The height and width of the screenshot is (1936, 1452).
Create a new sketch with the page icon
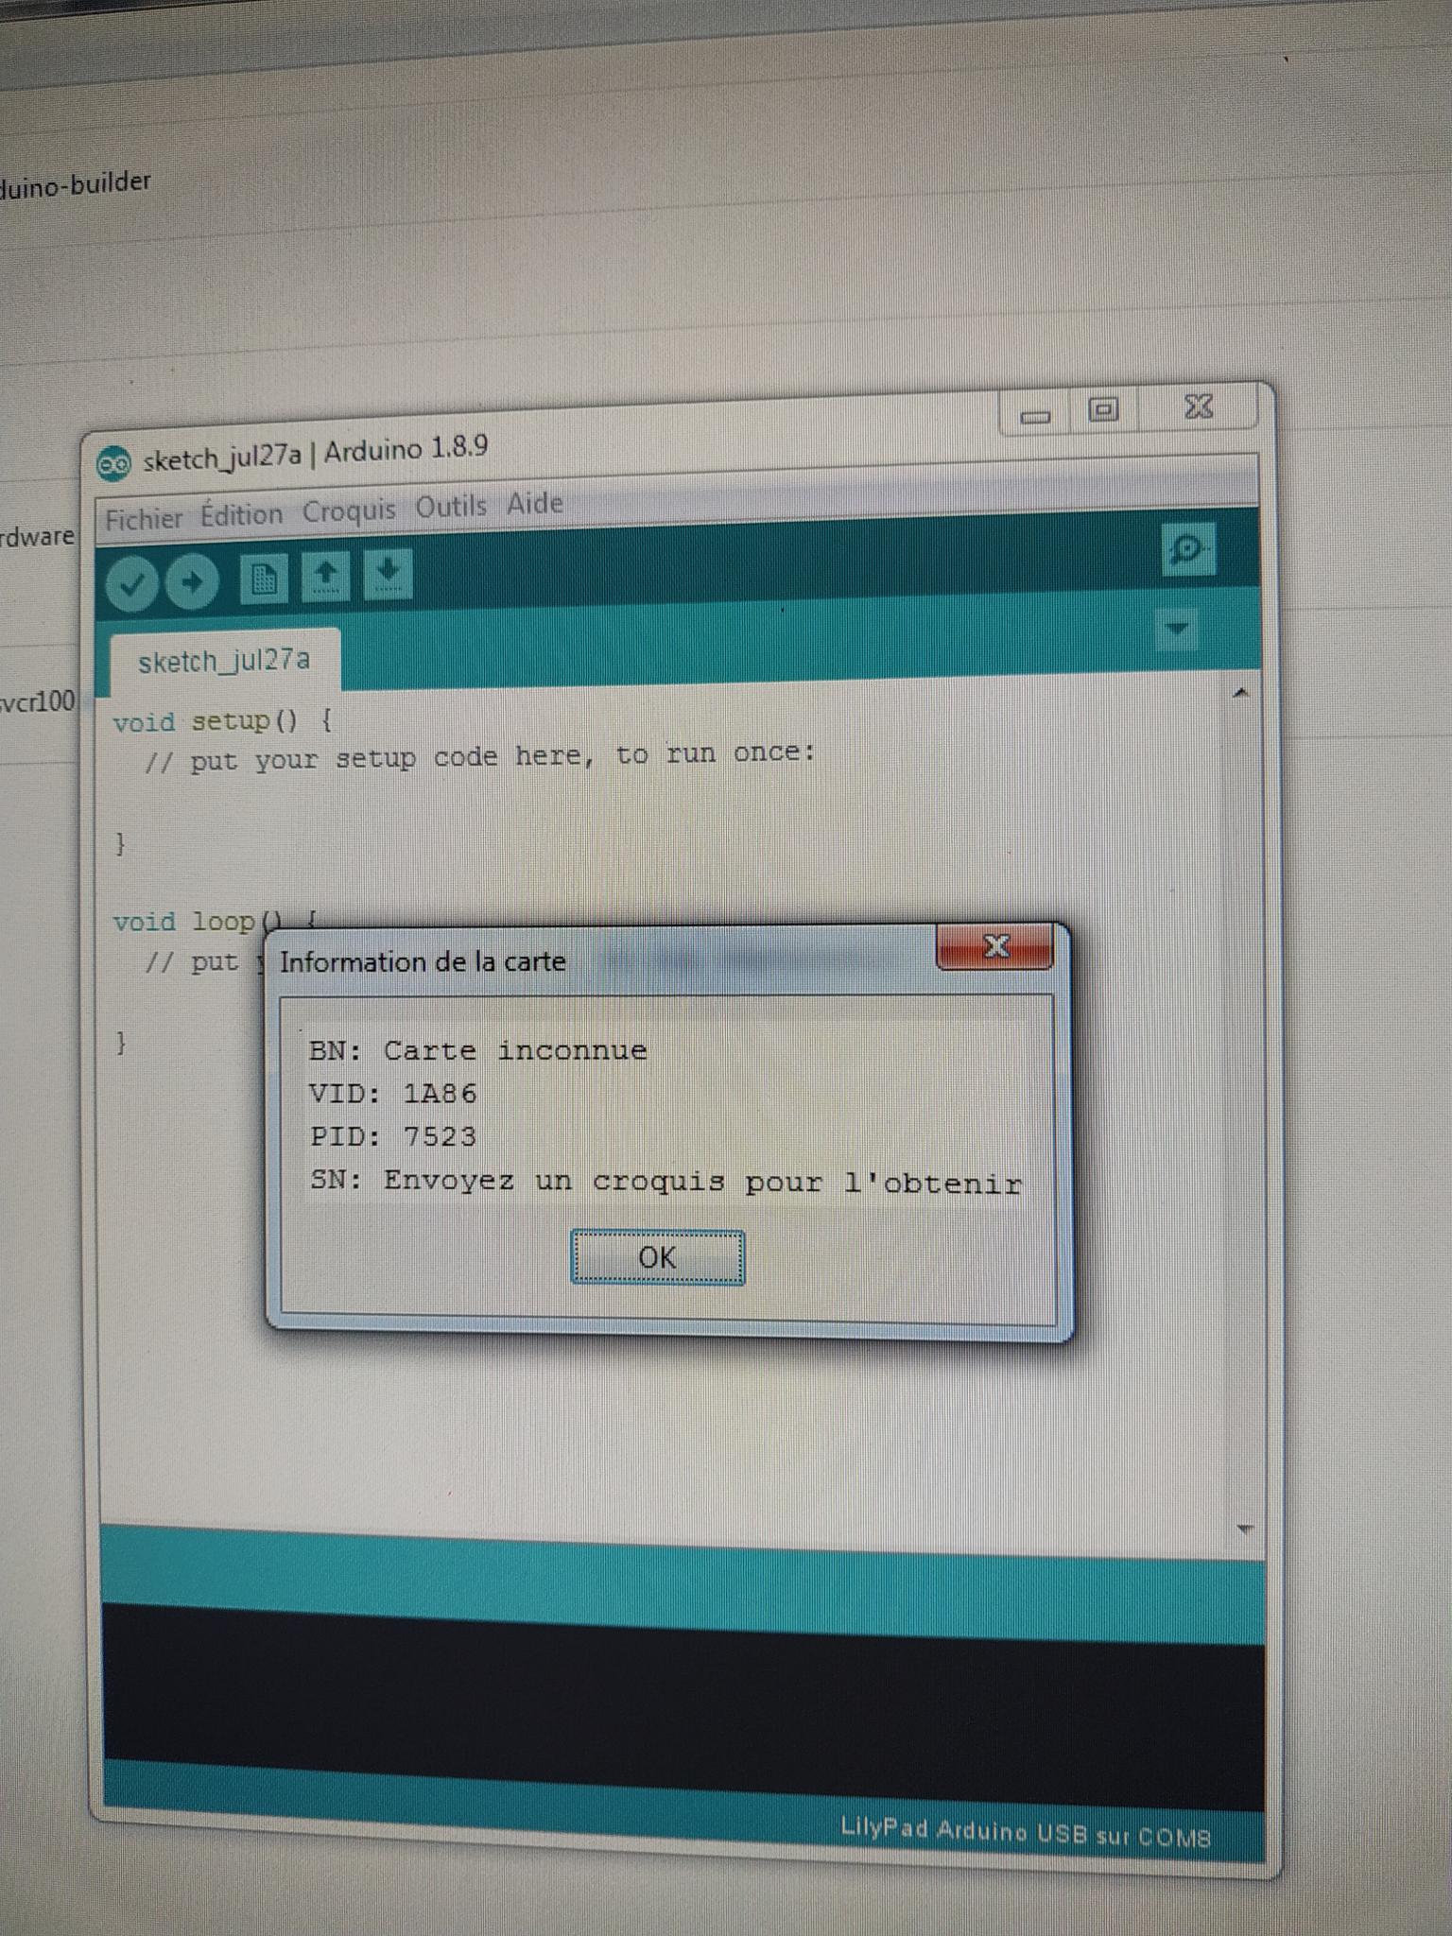[263, 578]
